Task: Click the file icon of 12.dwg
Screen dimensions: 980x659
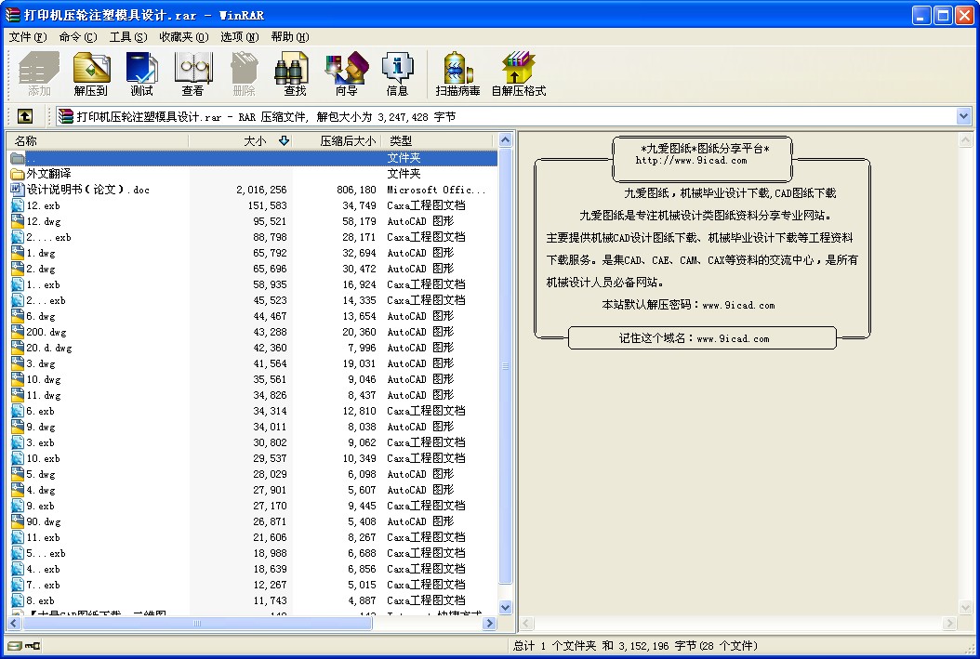Action: point(18,221)
